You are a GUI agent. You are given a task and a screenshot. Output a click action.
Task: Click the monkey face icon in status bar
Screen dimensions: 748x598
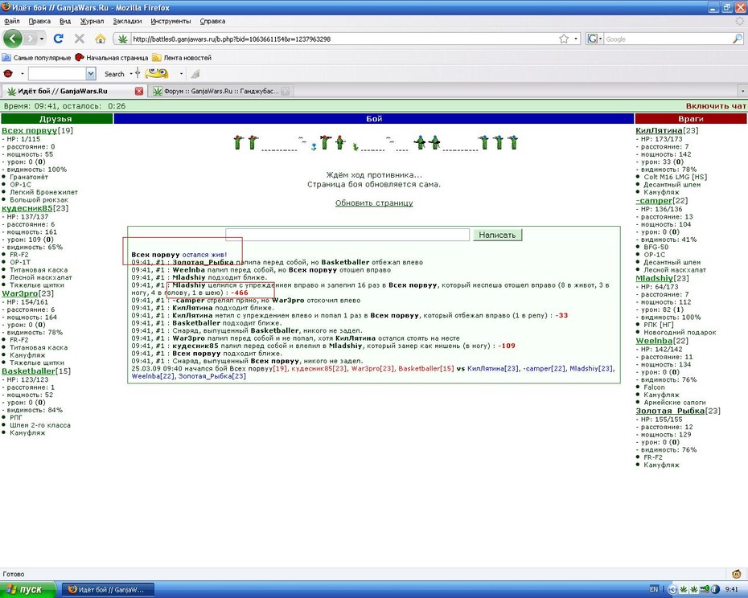737,574
